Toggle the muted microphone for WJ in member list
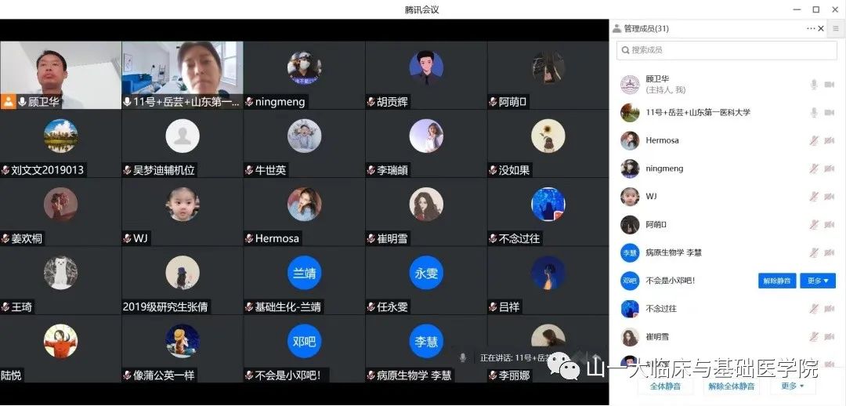This screenshot has width=846, height=406. [814, 197]
